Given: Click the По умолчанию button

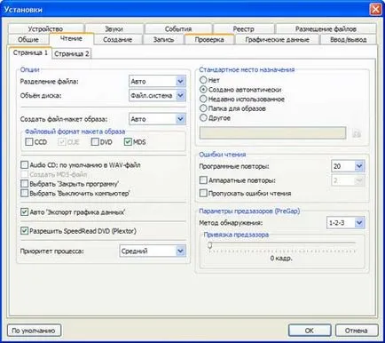Looking at the screenshot, I should click(x=34, y=331).
